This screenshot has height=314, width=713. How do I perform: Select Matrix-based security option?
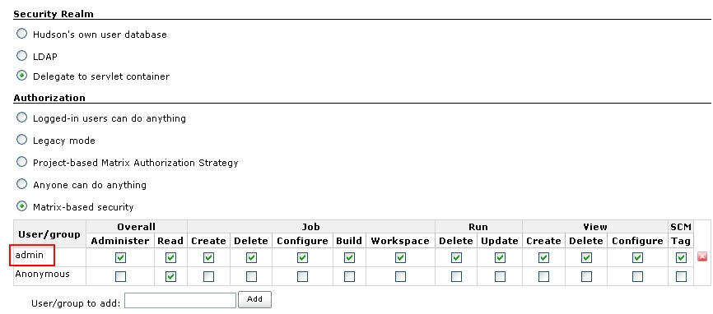coord(21,206)
